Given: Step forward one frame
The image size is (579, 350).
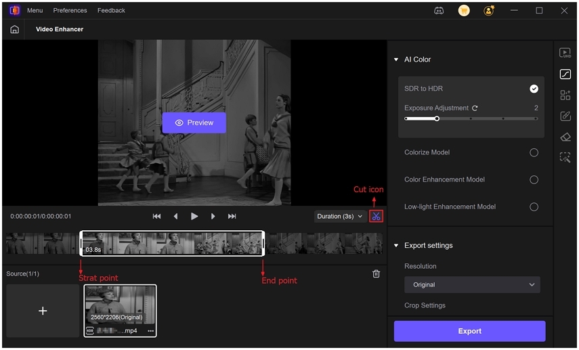Looking at the screenshot, I should [213, 217].
